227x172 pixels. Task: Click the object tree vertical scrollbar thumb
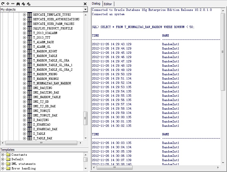tap(86, 118)
